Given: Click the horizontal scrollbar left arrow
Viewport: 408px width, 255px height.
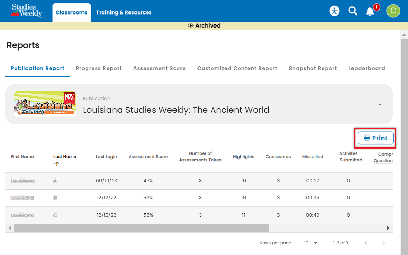Looking at the screenshot, I should tap(10, 228).
